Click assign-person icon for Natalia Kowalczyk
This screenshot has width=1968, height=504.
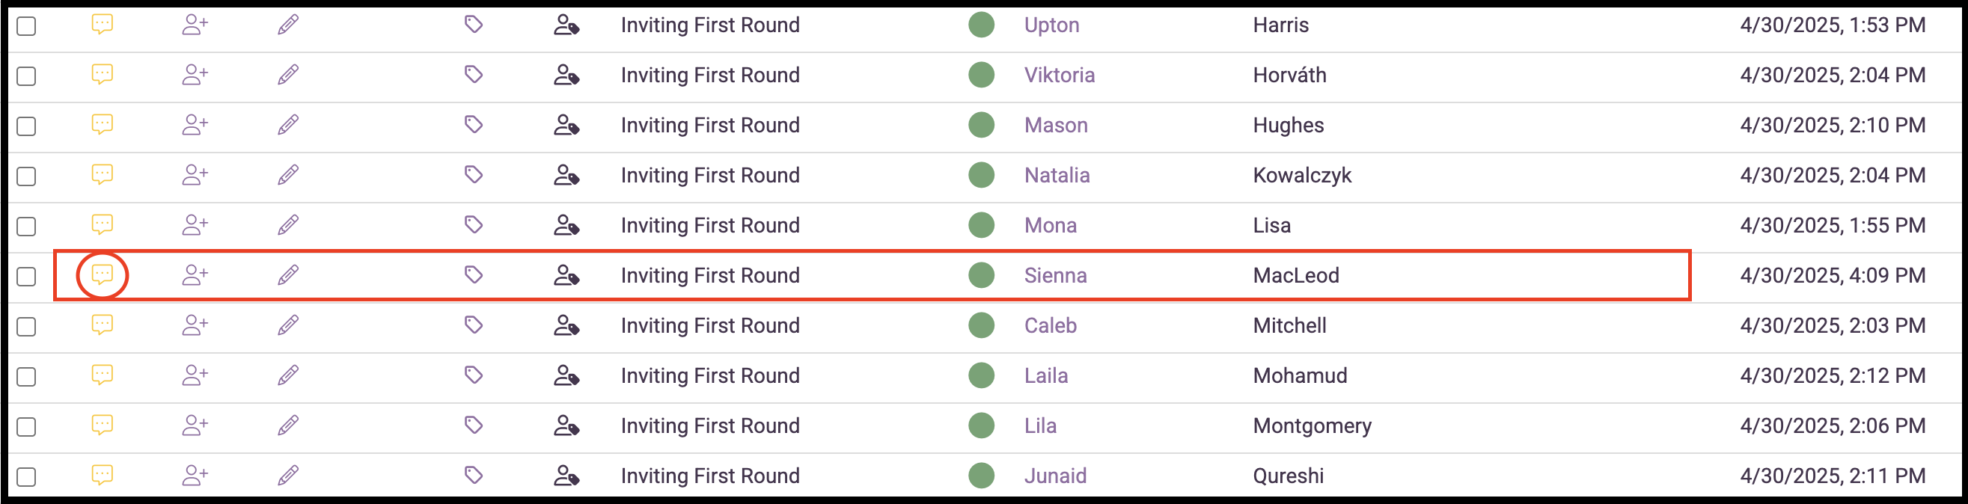(x=566, y=175)
